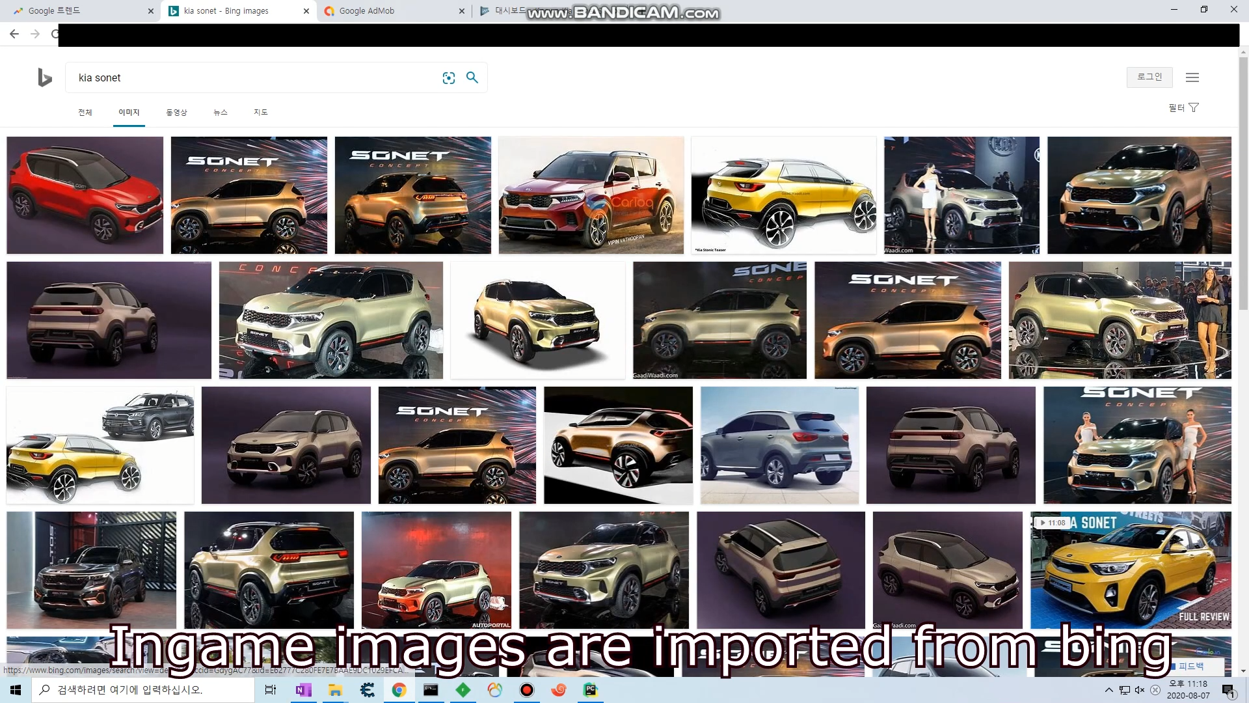Open AUTOPORTAL red backdrop Sonet thumbnail
1249x703 pixels.
coord(436,570)
